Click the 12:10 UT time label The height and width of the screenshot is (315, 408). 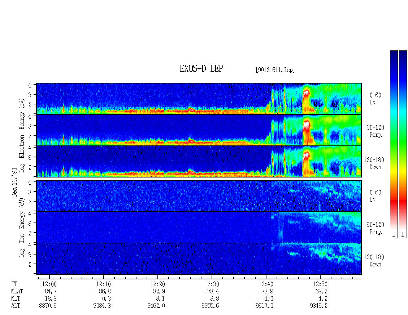pyautogui.click(x=104, y=284)
